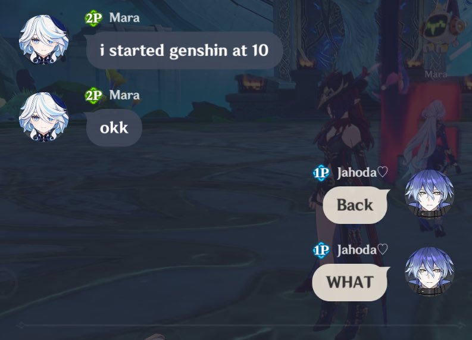Click Jahoda's avatar beside the 'Back' message
Viewport: 472px width, 340px height.
(x=430, y=195)
